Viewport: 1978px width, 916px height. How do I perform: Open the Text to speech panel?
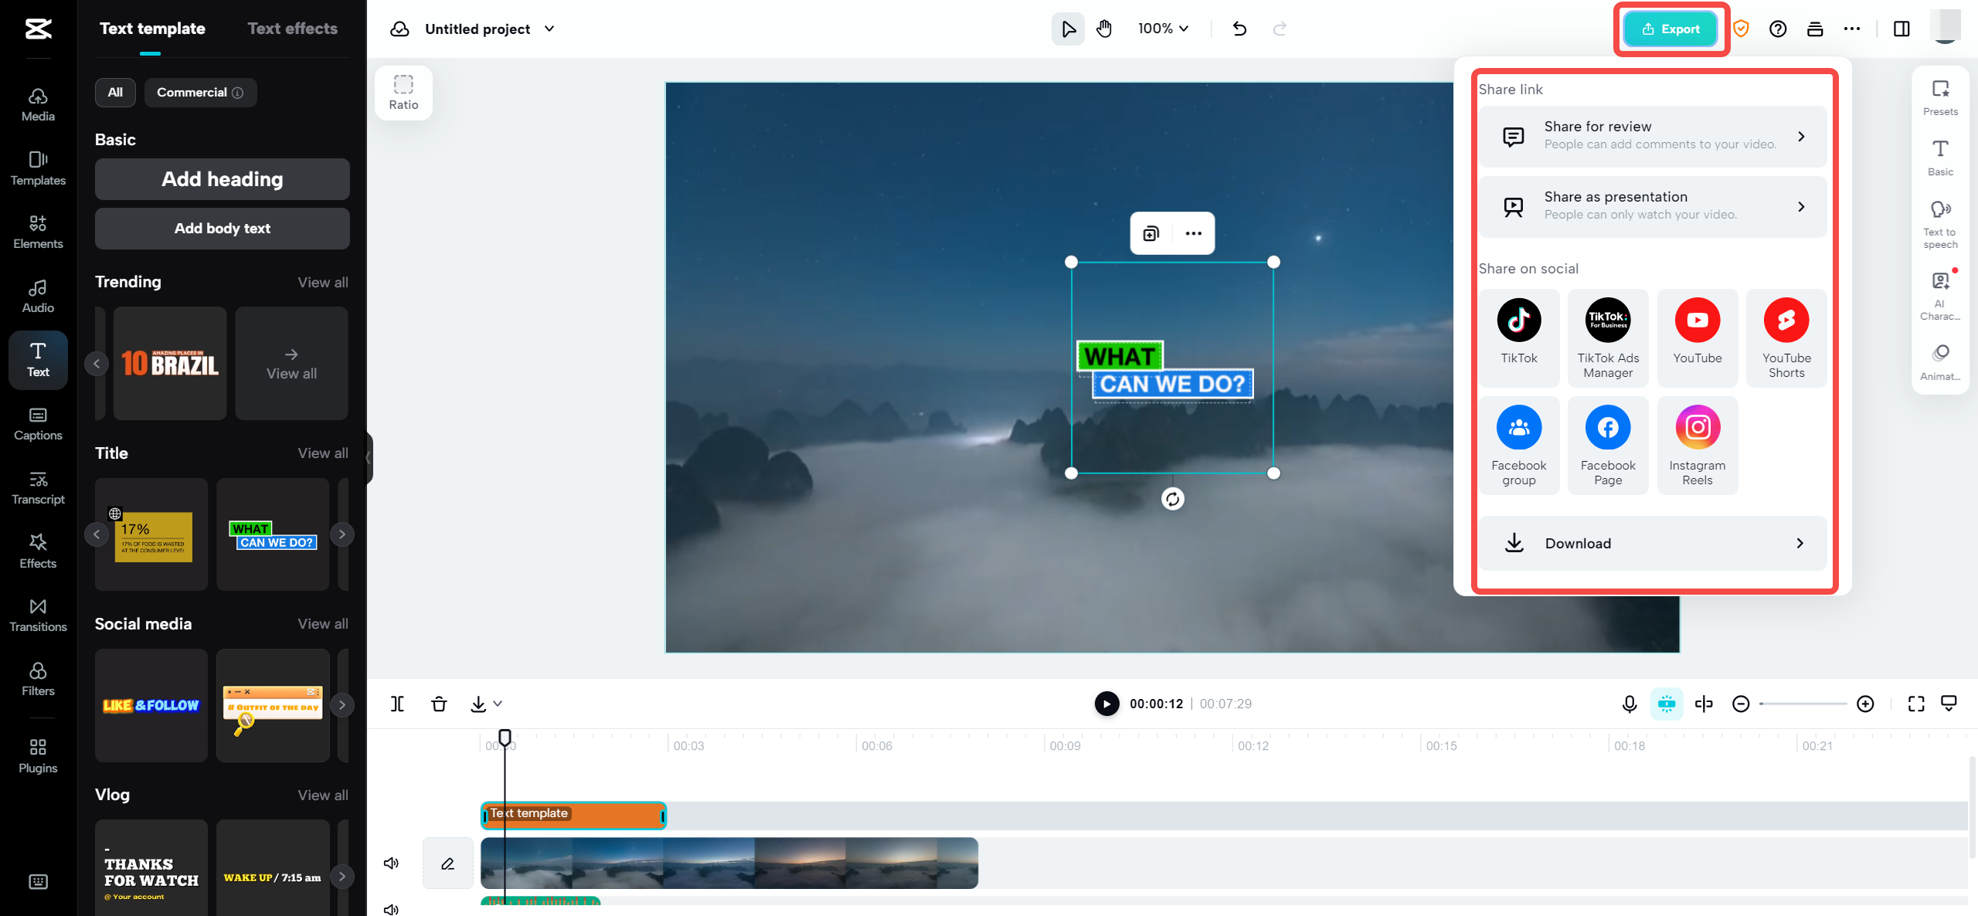click(x=1940, y=222)
